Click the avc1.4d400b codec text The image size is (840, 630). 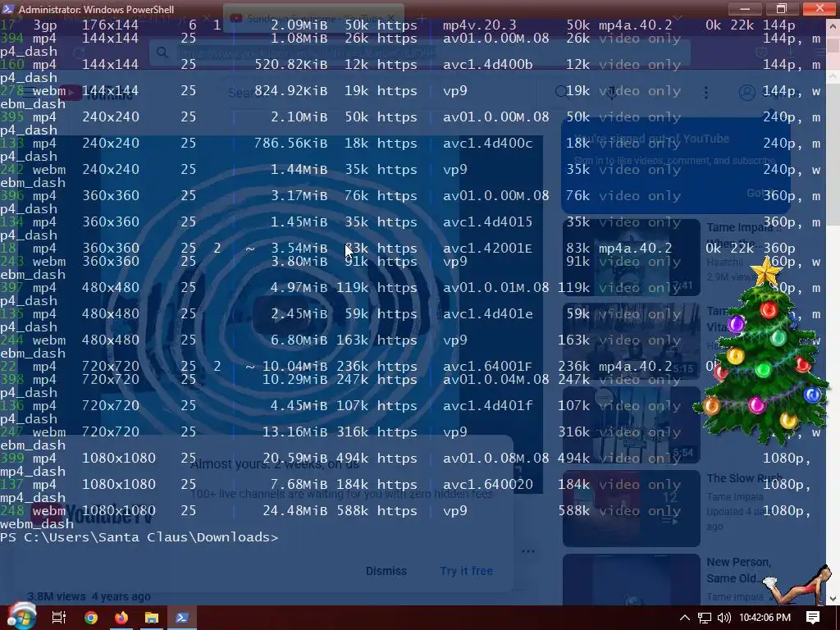coord(487,64)
